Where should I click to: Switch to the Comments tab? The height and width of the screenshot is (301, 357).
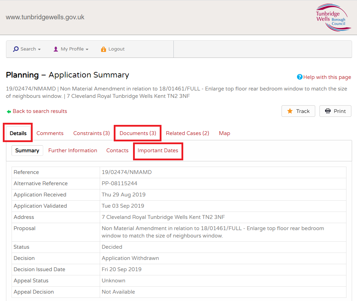pos(50,133)
